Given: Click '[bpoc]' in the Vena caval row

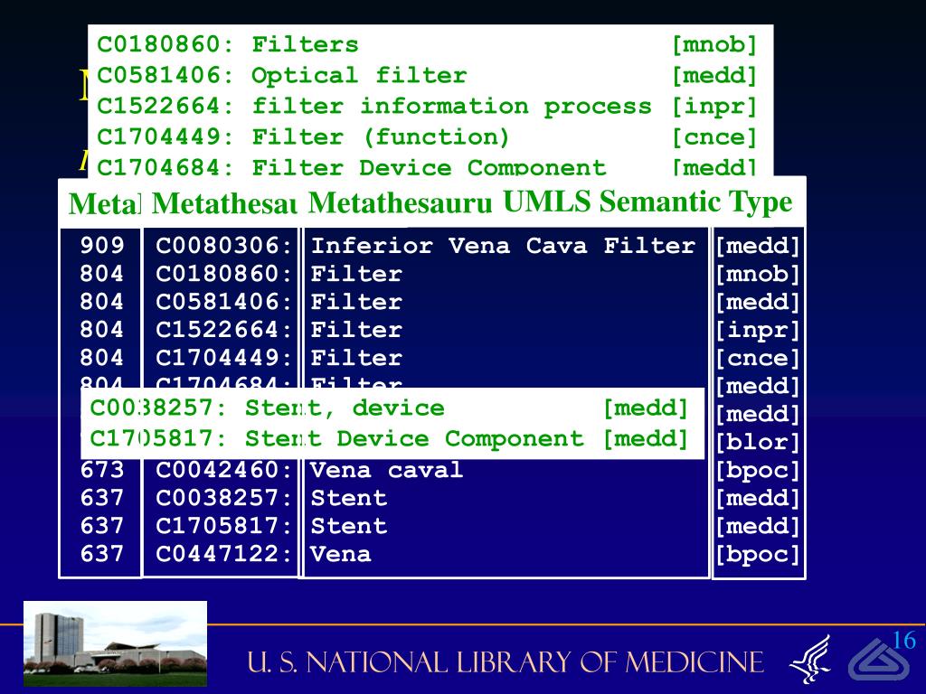Looking at the screenshot, I should point(759,470).
